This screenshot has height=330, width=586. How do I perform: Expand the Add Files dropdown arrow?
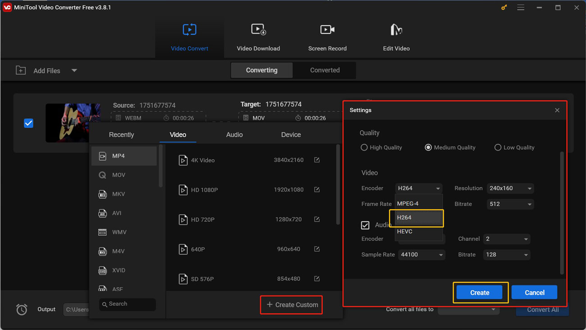pyautogui.click(x=74, y=70)
